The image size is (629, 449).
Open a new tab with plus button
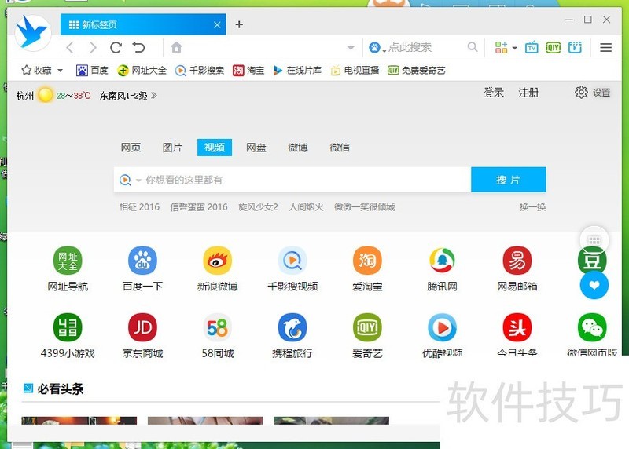tap(239, 24)
